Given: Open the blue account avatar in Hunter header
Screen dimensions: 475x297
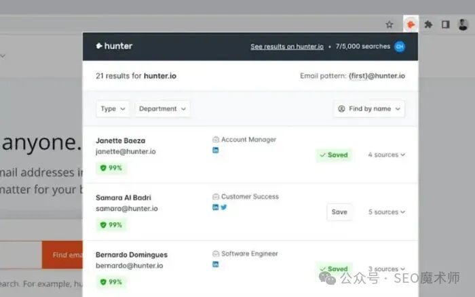Looking at the screenshot, I should [x=400, y=47].
